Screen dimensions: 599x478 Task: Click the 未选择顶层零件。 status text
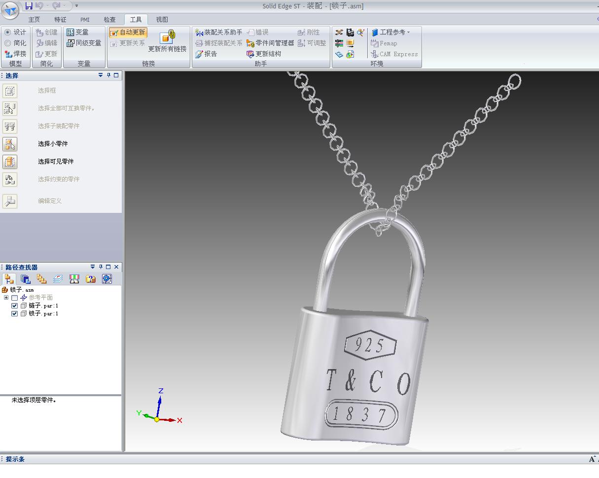pos(34,400)
